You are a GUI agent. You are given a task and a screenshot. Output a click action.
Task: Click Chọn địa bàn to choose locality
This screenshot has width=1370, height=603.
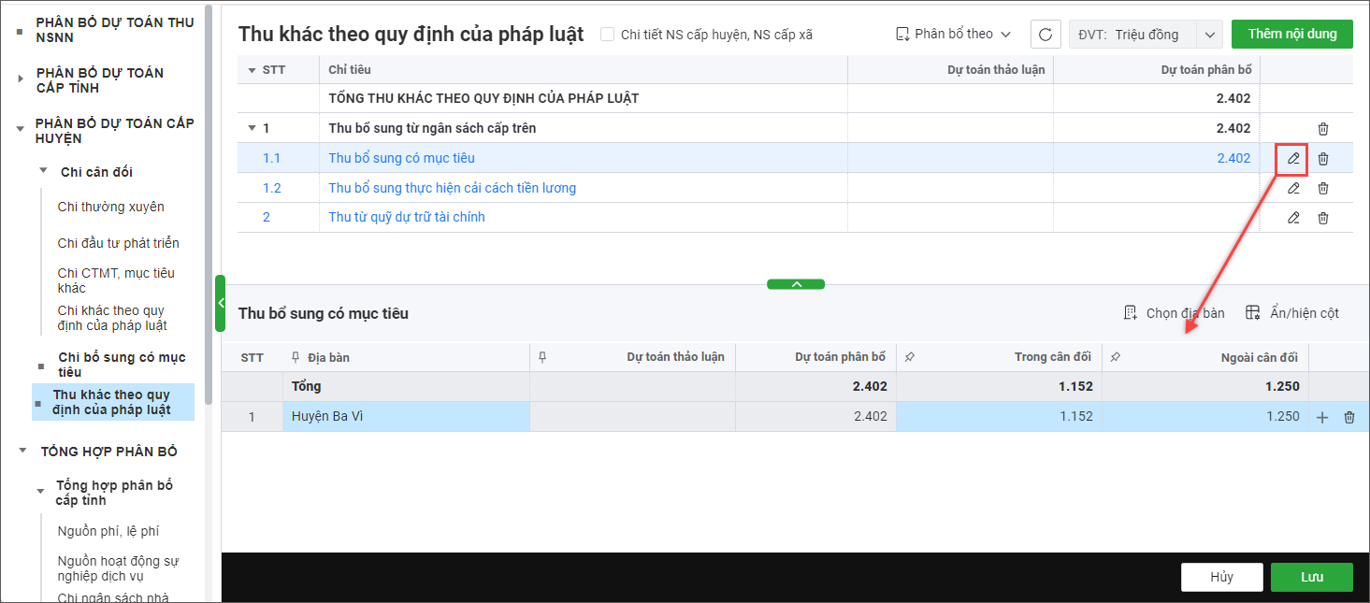click(1175, 313)
